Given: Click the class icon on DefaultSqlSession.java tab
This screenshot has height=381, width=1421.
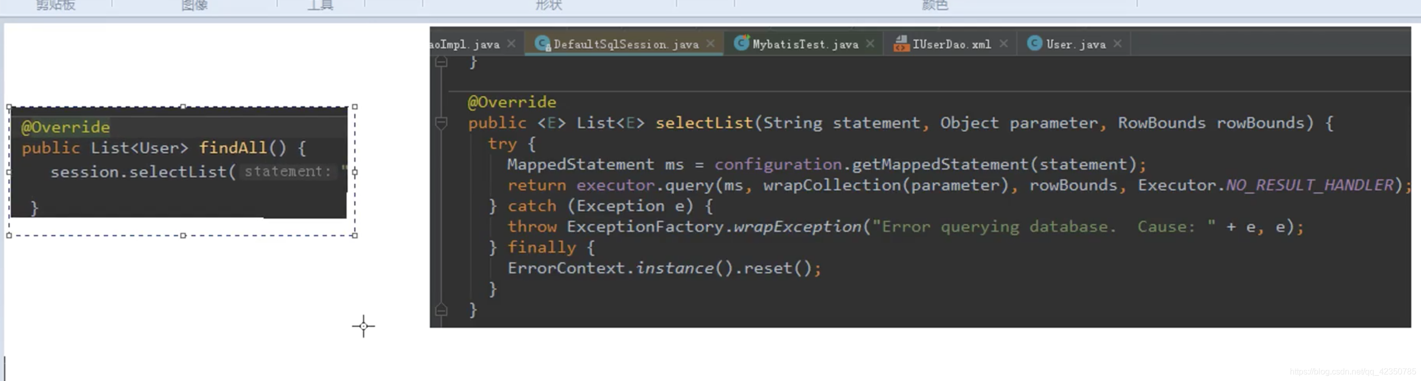Looking at the screenshot, I should click(x=542, y=43).
